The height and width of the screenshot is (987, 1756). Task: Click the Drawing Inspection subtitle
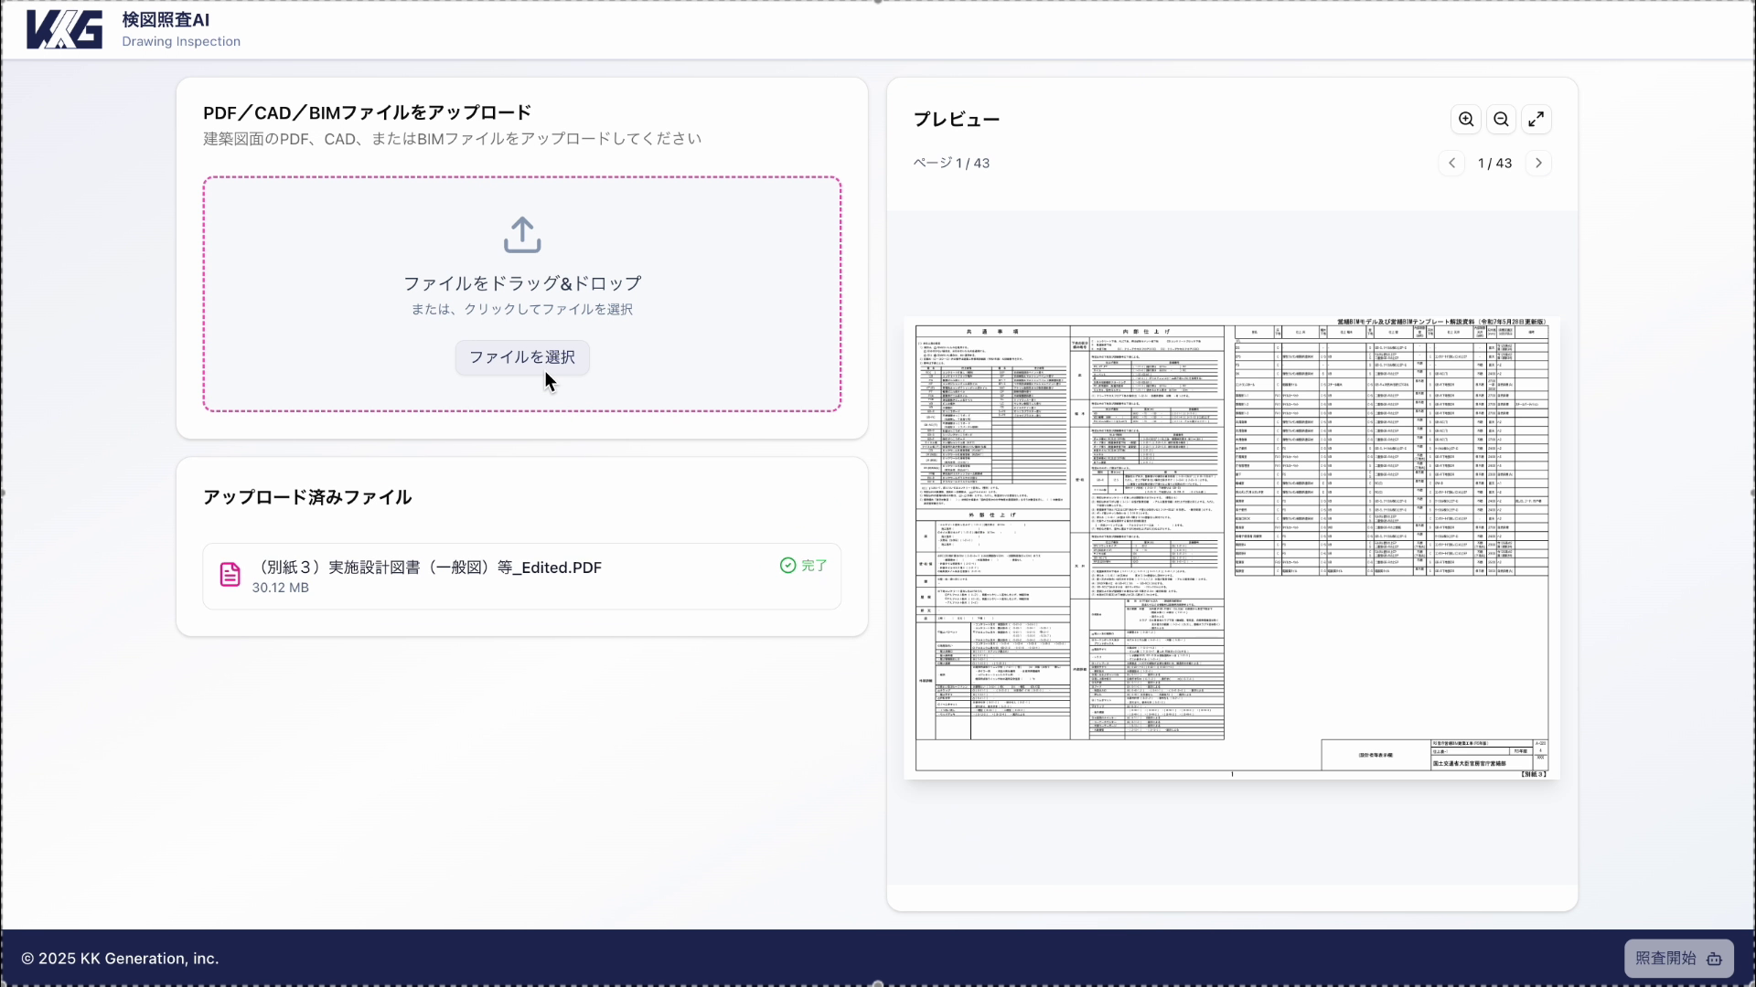[181, 42]
